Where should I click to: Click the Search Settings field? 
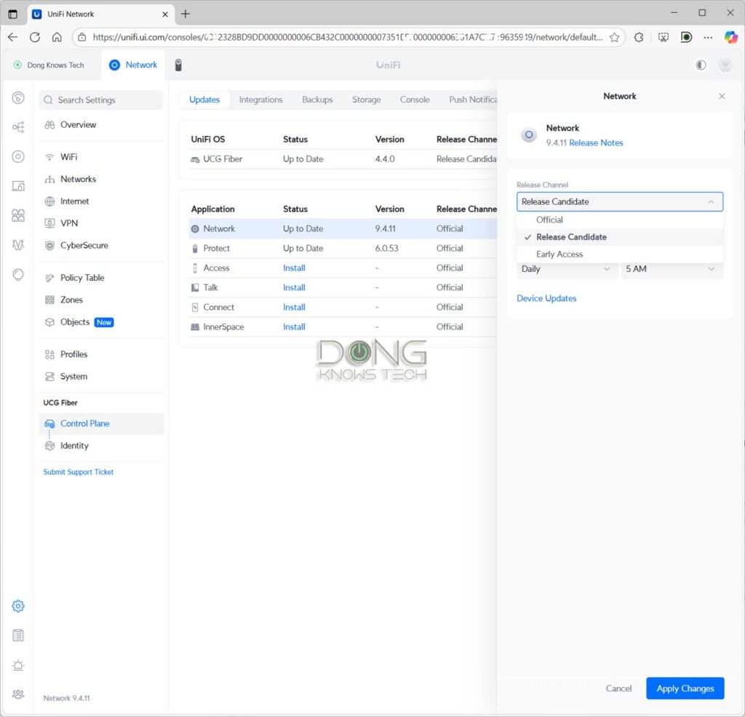coord(100,100)
